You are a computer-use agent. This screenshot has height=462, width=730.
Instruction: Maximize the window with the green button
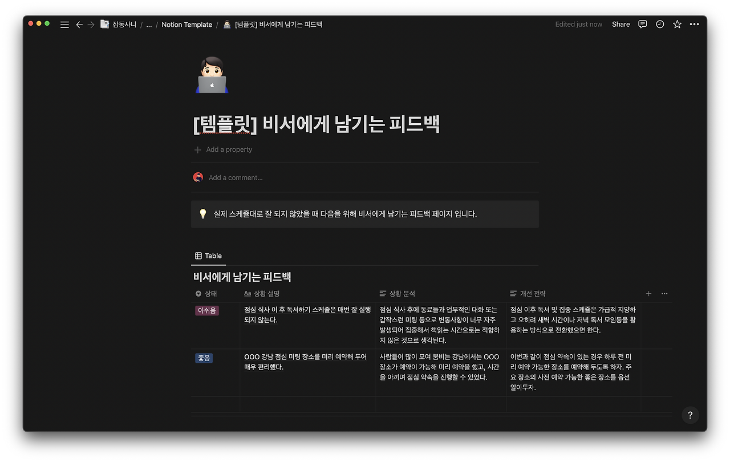coord(47,23)
